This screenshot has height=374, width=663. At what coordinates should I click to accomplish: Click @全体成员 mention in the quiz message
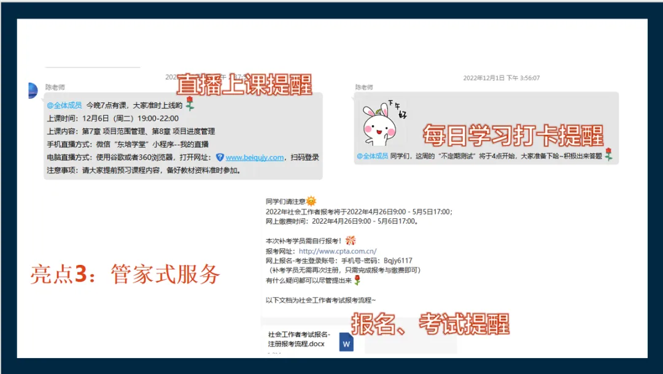click(372, 156)
